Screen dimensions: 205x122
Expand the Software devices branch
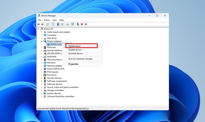coord(42,84)
